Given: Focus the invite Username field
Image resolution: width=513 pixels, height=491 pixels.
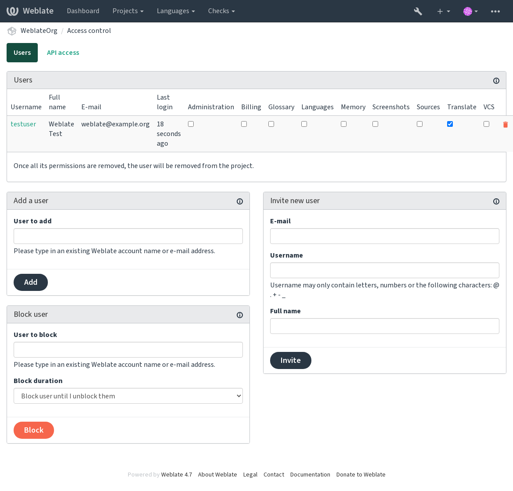Looking at the screenshot, I should point(385,270).
